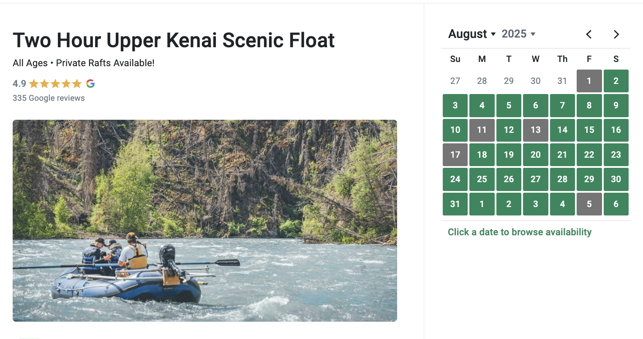Choose August 20 date cell
This screenshot has height=339, width=643.
pyautogui.click(x=535, y=155)
